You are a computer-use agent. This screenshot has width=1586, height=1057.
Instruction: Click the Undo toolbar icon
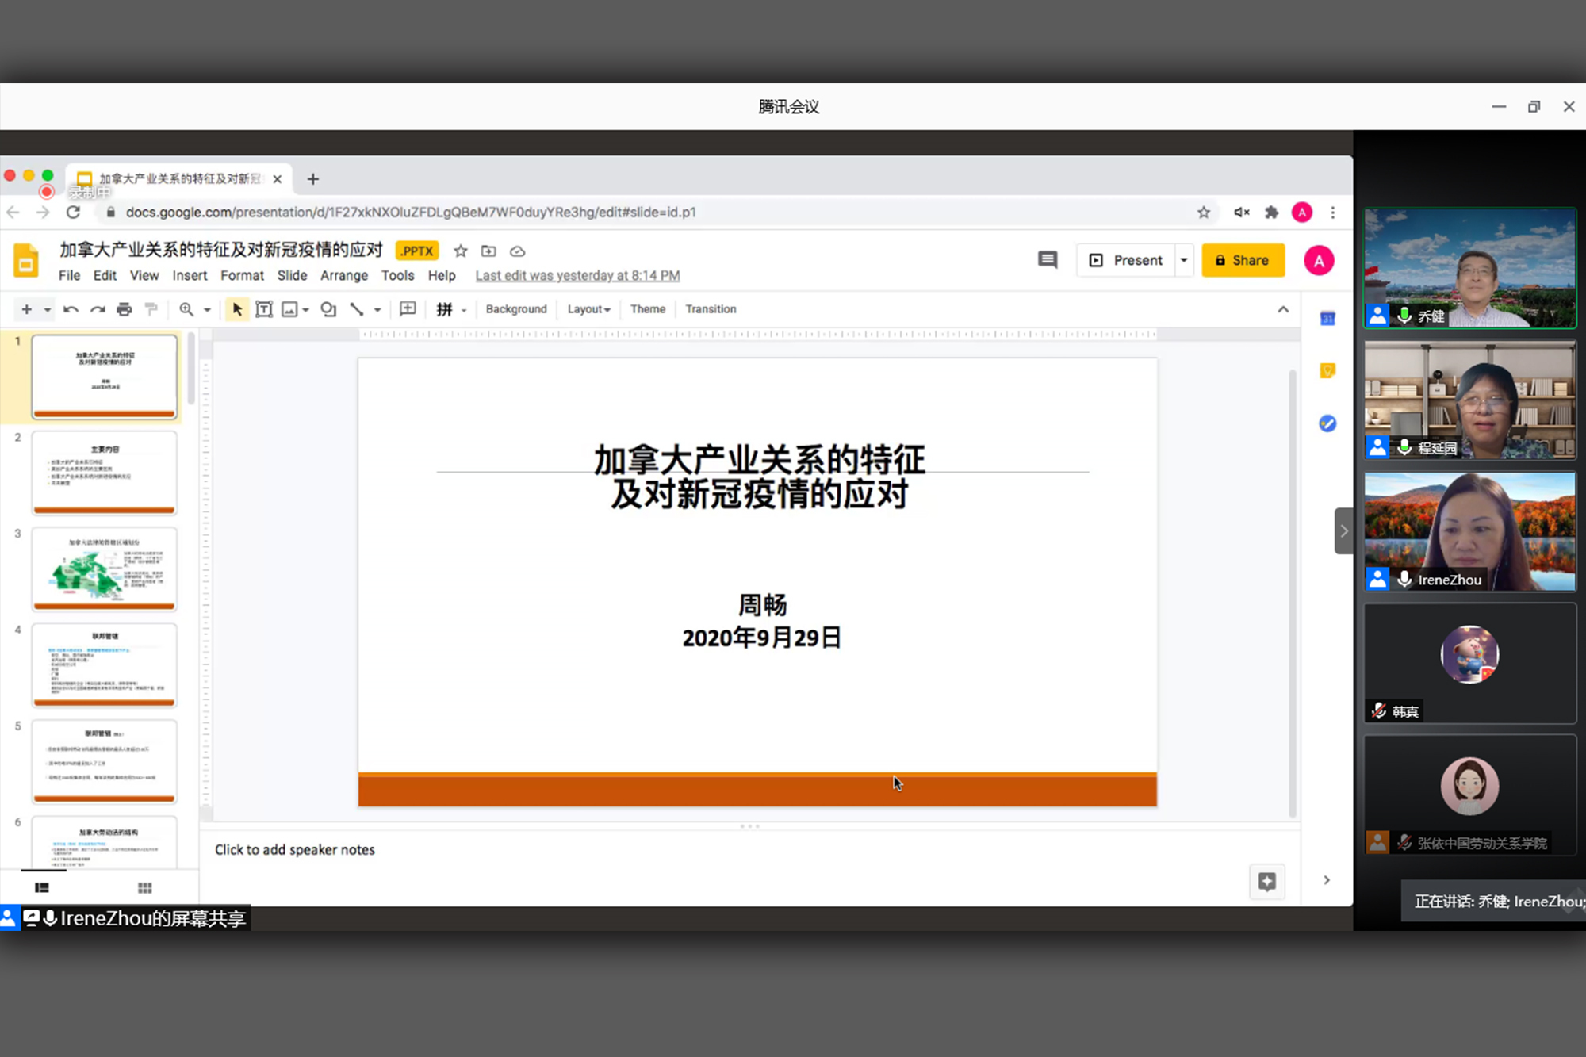71,309
